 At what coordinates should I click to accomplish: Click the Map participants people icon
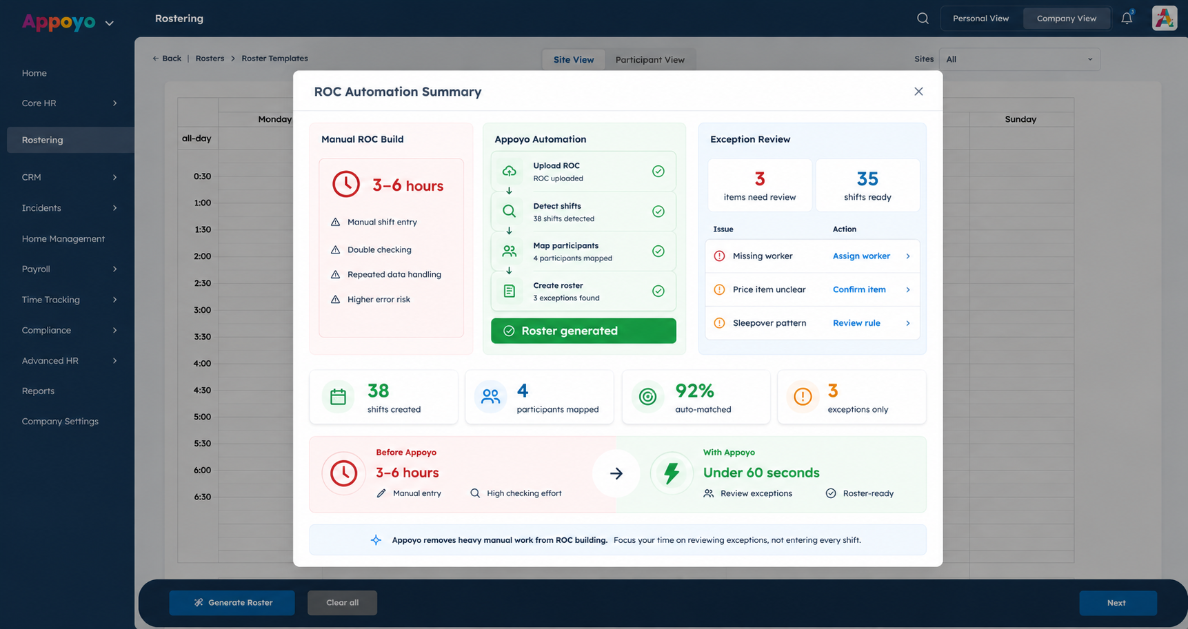(x=509, y=251)
